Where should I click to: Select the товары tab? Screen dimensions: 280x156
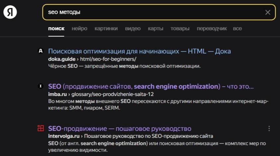pos(180,29)
